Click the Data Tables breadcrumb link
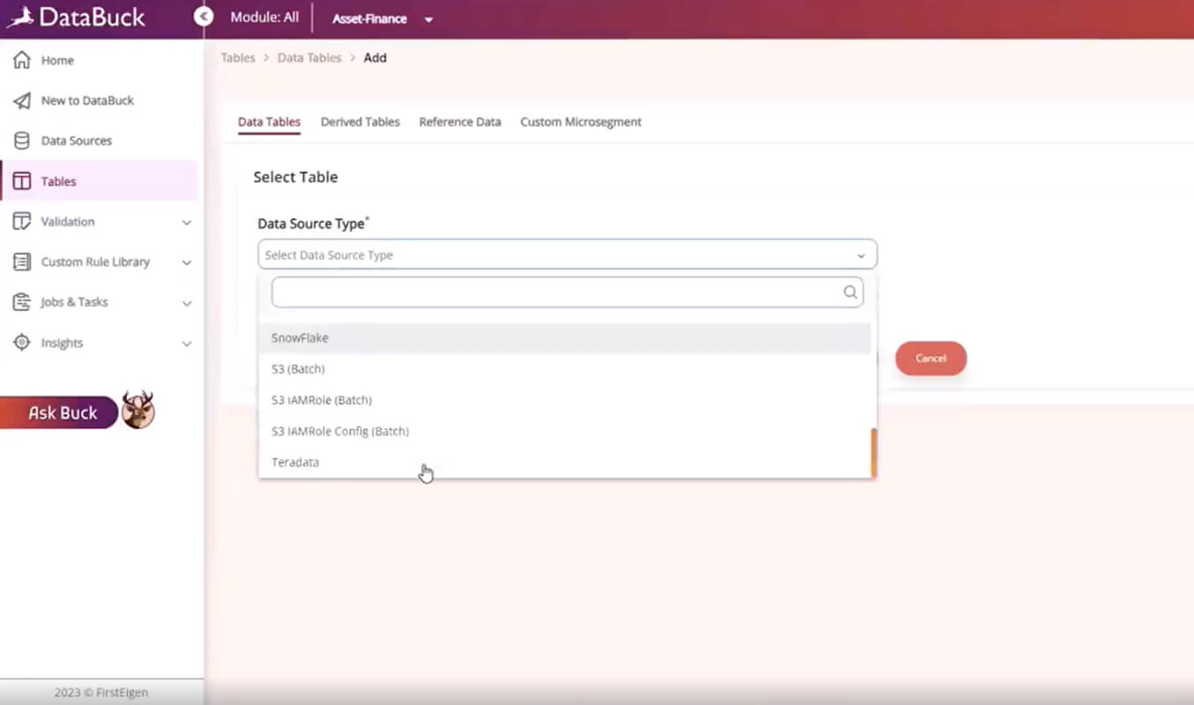 coord(309,58)
